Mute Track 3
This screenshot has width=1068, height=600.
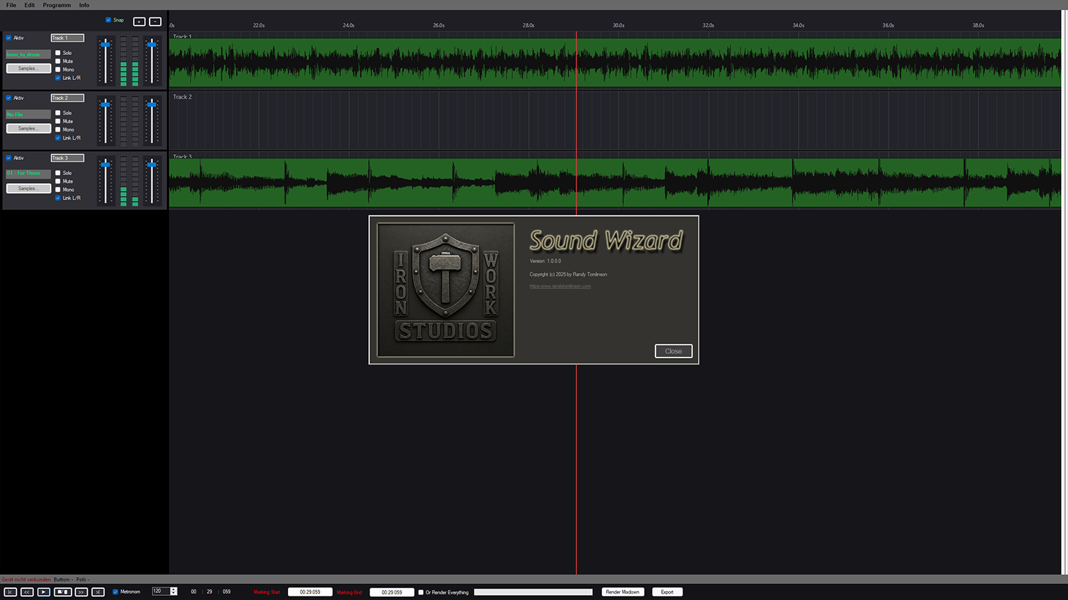[58, 181]
